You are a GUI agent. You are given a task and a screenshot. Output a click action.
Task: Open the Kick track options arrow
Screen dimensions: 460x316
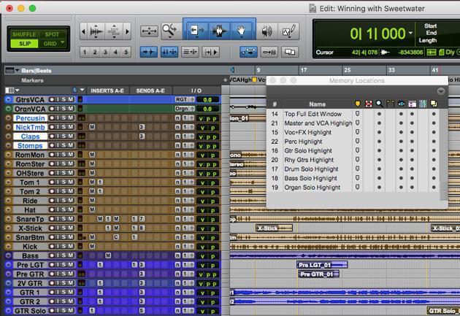coord(8,247)
